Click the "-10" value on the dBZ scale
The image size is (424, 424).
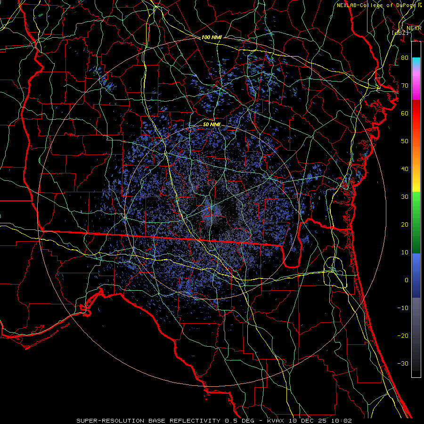pos(403,308)
